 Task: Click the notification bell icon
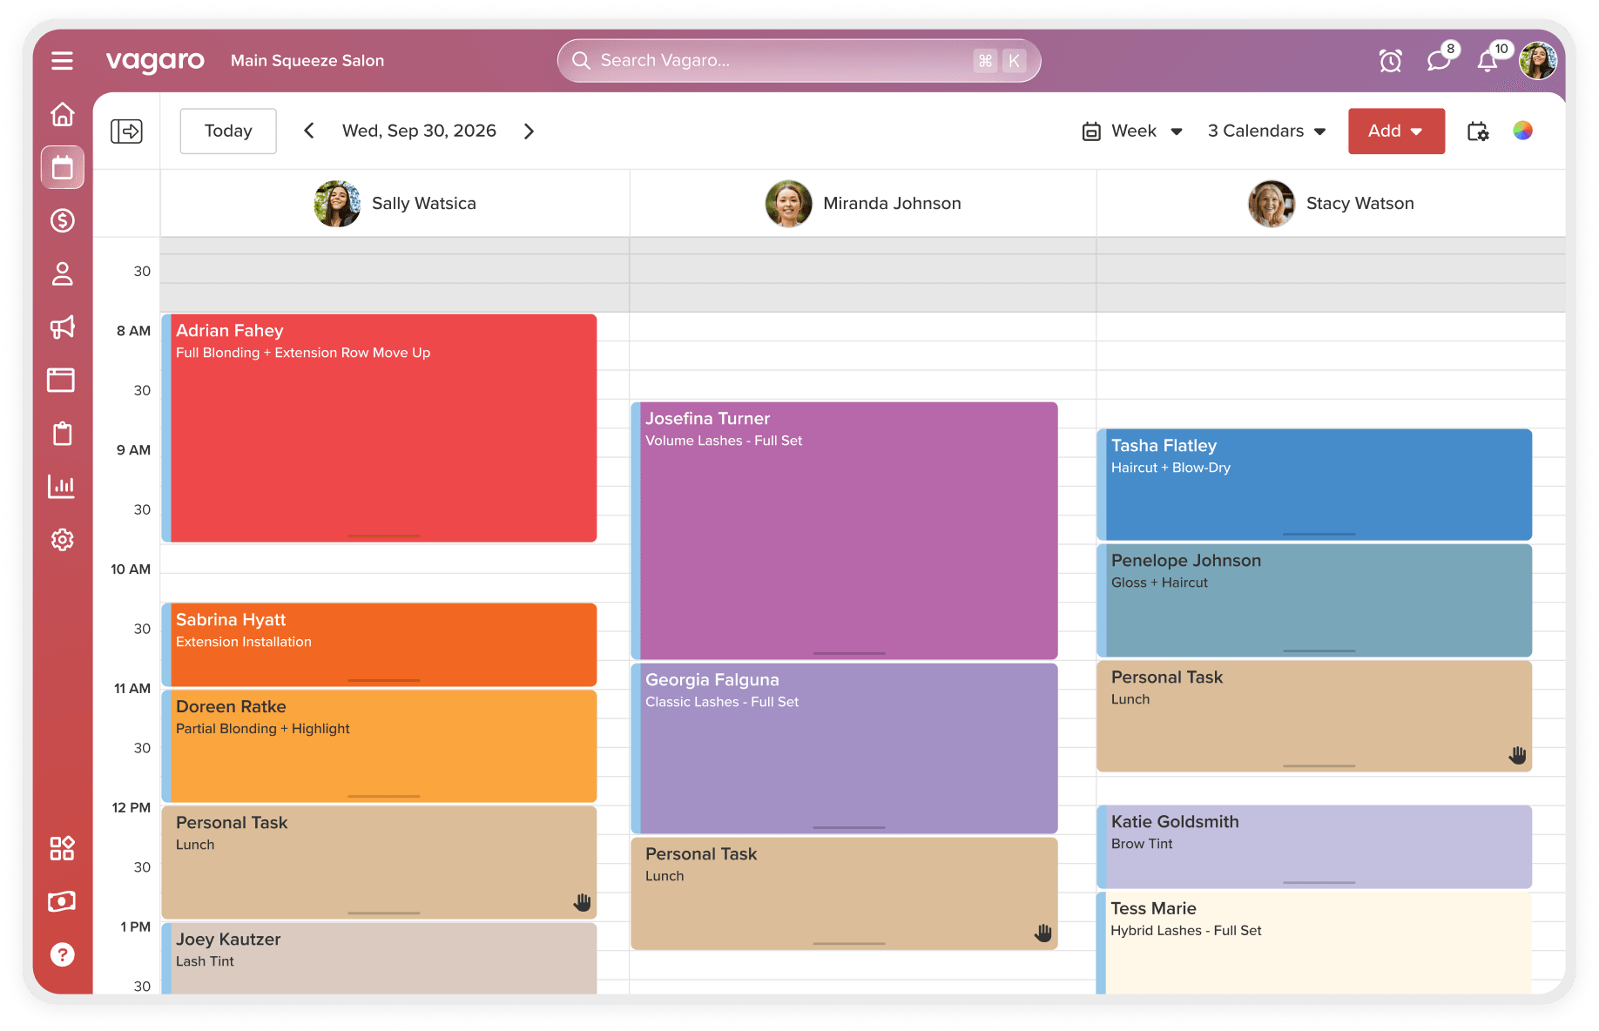tap(1488, 61)
